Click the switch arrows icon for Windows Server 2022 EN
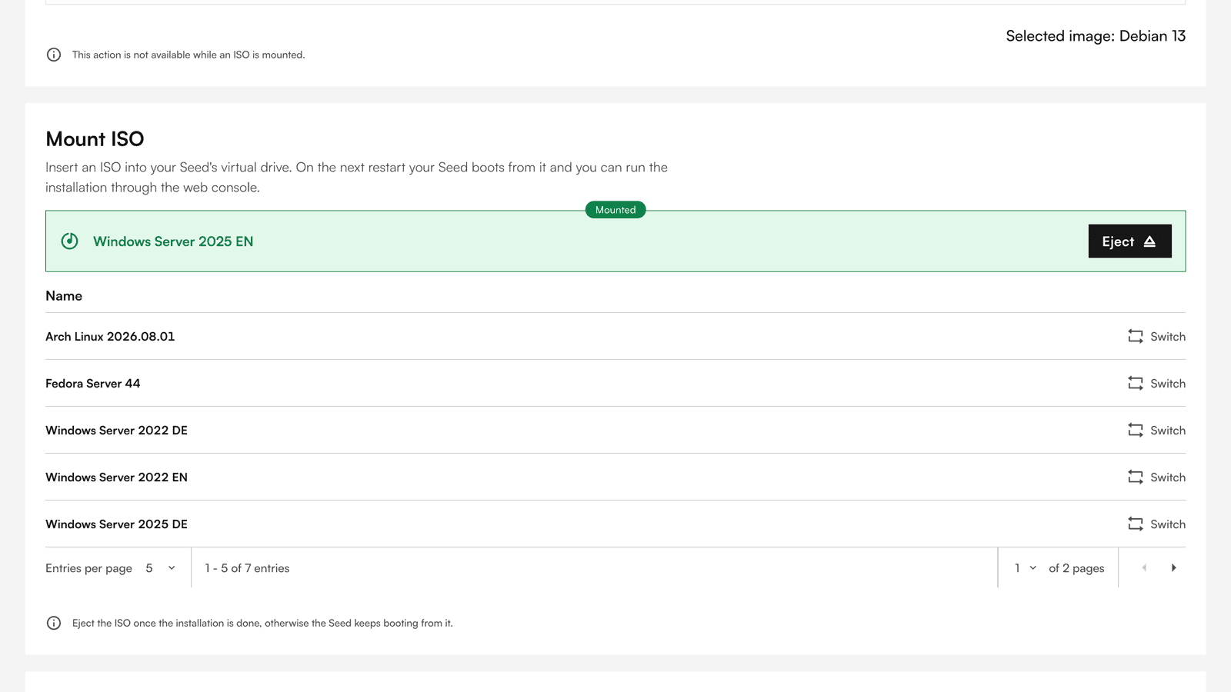1231x692 pixels. point(1136,477)
